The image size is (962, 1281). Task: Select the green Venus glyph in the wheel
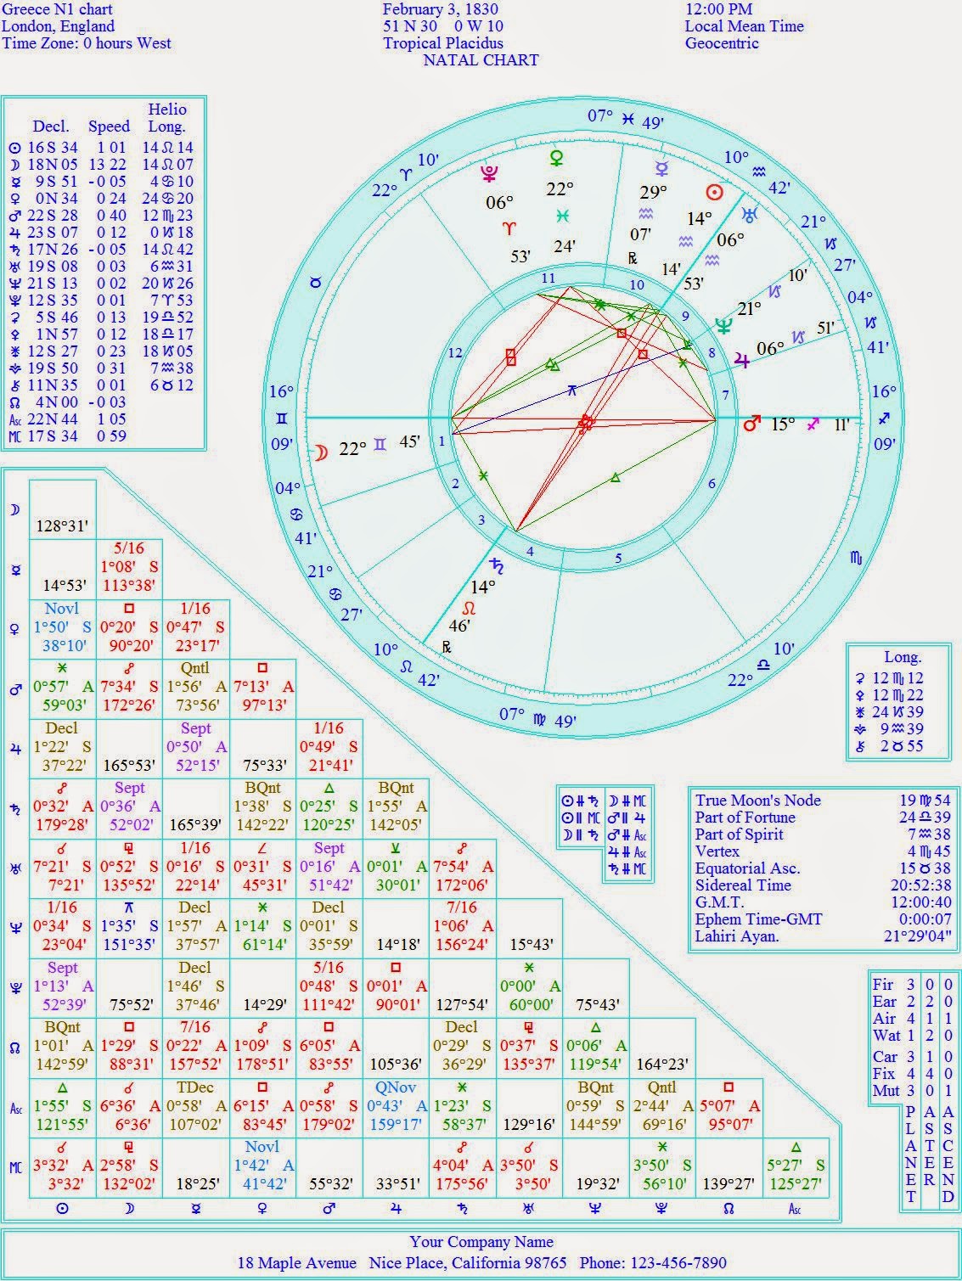[x=558, y=160]
